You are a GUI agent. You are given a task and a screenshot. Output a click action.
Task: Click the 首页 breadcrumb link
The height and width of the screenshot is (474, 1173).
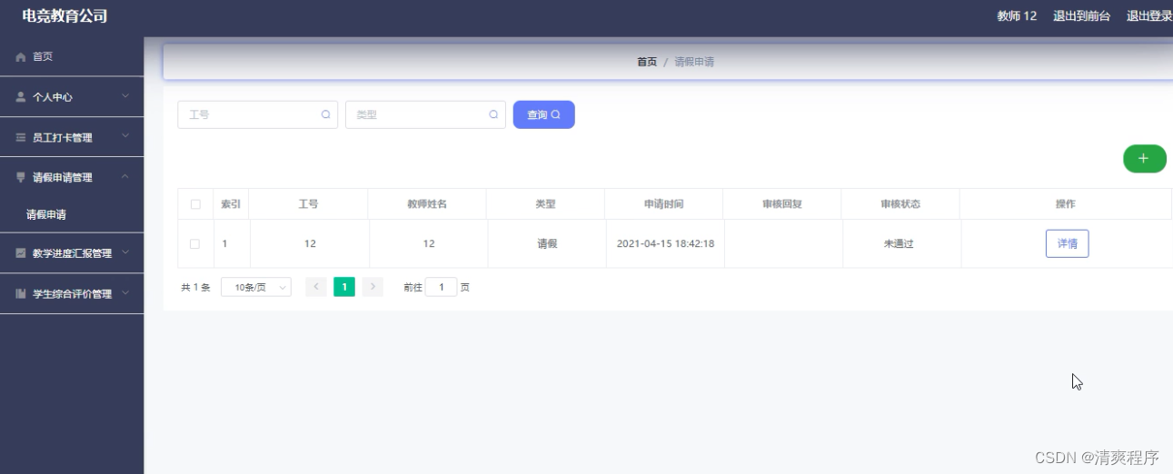tap(647, 62)
